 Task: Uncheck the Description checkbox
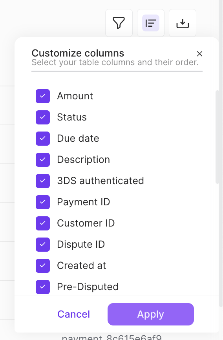pos(43,160)
